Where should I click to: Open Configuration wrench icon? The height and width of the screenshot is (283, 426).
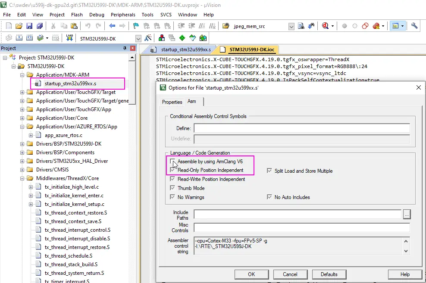414,26
